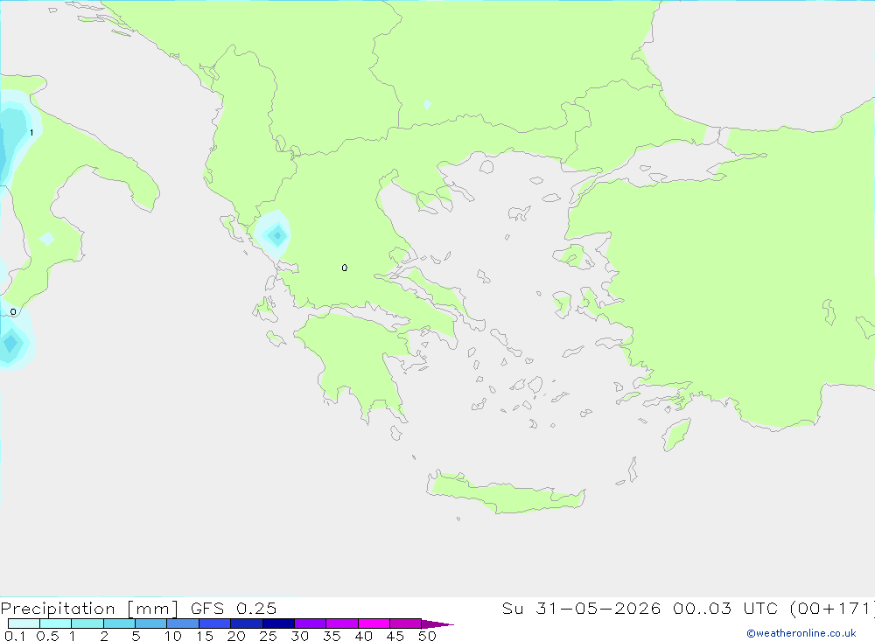The height and width of the screenshot is (641, 875).
Task: Click the '0' contour label near Calabria
Action: [13, 312]
